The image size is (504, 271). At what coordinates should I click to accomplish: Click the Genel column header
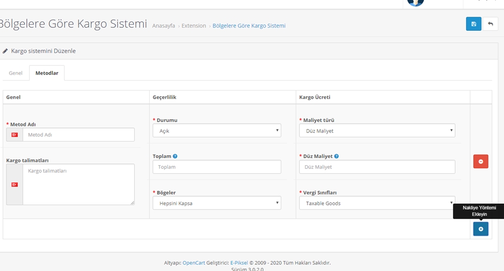13,97
